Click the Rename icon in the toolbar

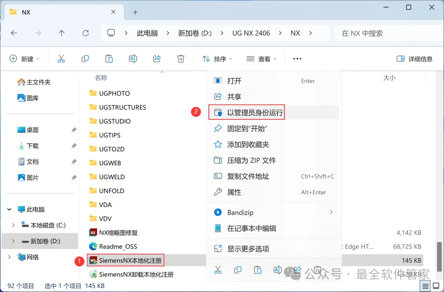pos(133,59)
